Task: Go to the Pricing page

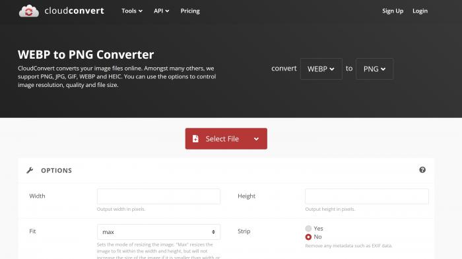Action: click(x=190, y=11)
